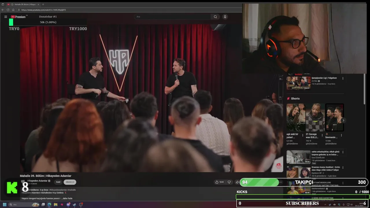Click channel name '25 Film'
This screenshot has height=208, width=370.
(x=314, y=81)
